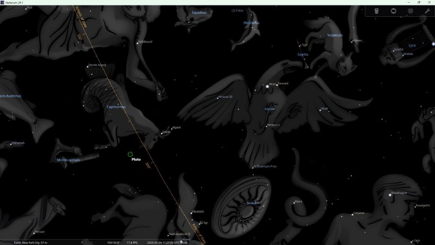Viewport: 435px width, 245px height.
Task: Toggle the Telrad sight icon
Action: [411, 11]
